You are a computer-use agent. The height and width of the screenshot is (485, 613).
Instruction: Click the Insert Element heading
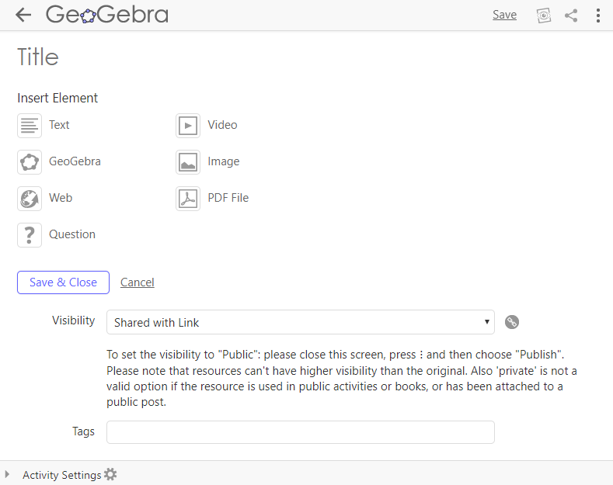57,98
